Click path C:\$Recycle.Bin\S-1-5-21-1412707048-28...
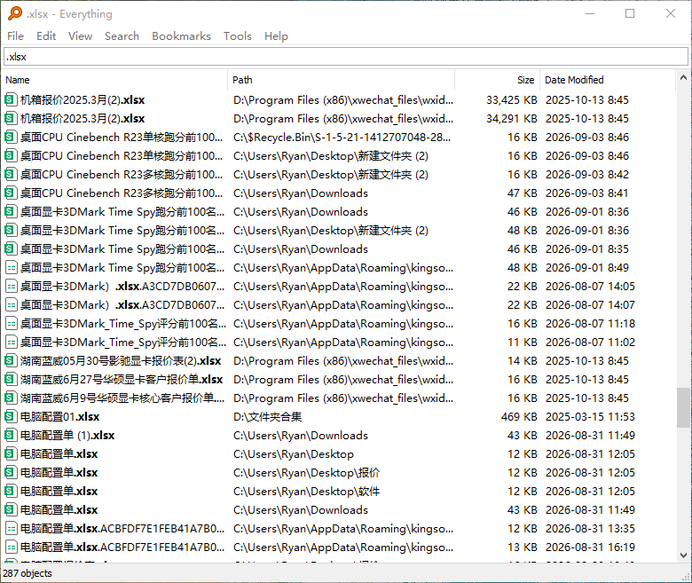The width and height of the screenshot is (692, 583). [x=342, y=138]
